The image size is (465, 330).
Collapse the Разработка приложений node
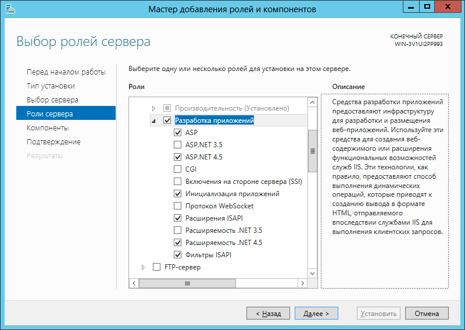(x=153, y=120)
